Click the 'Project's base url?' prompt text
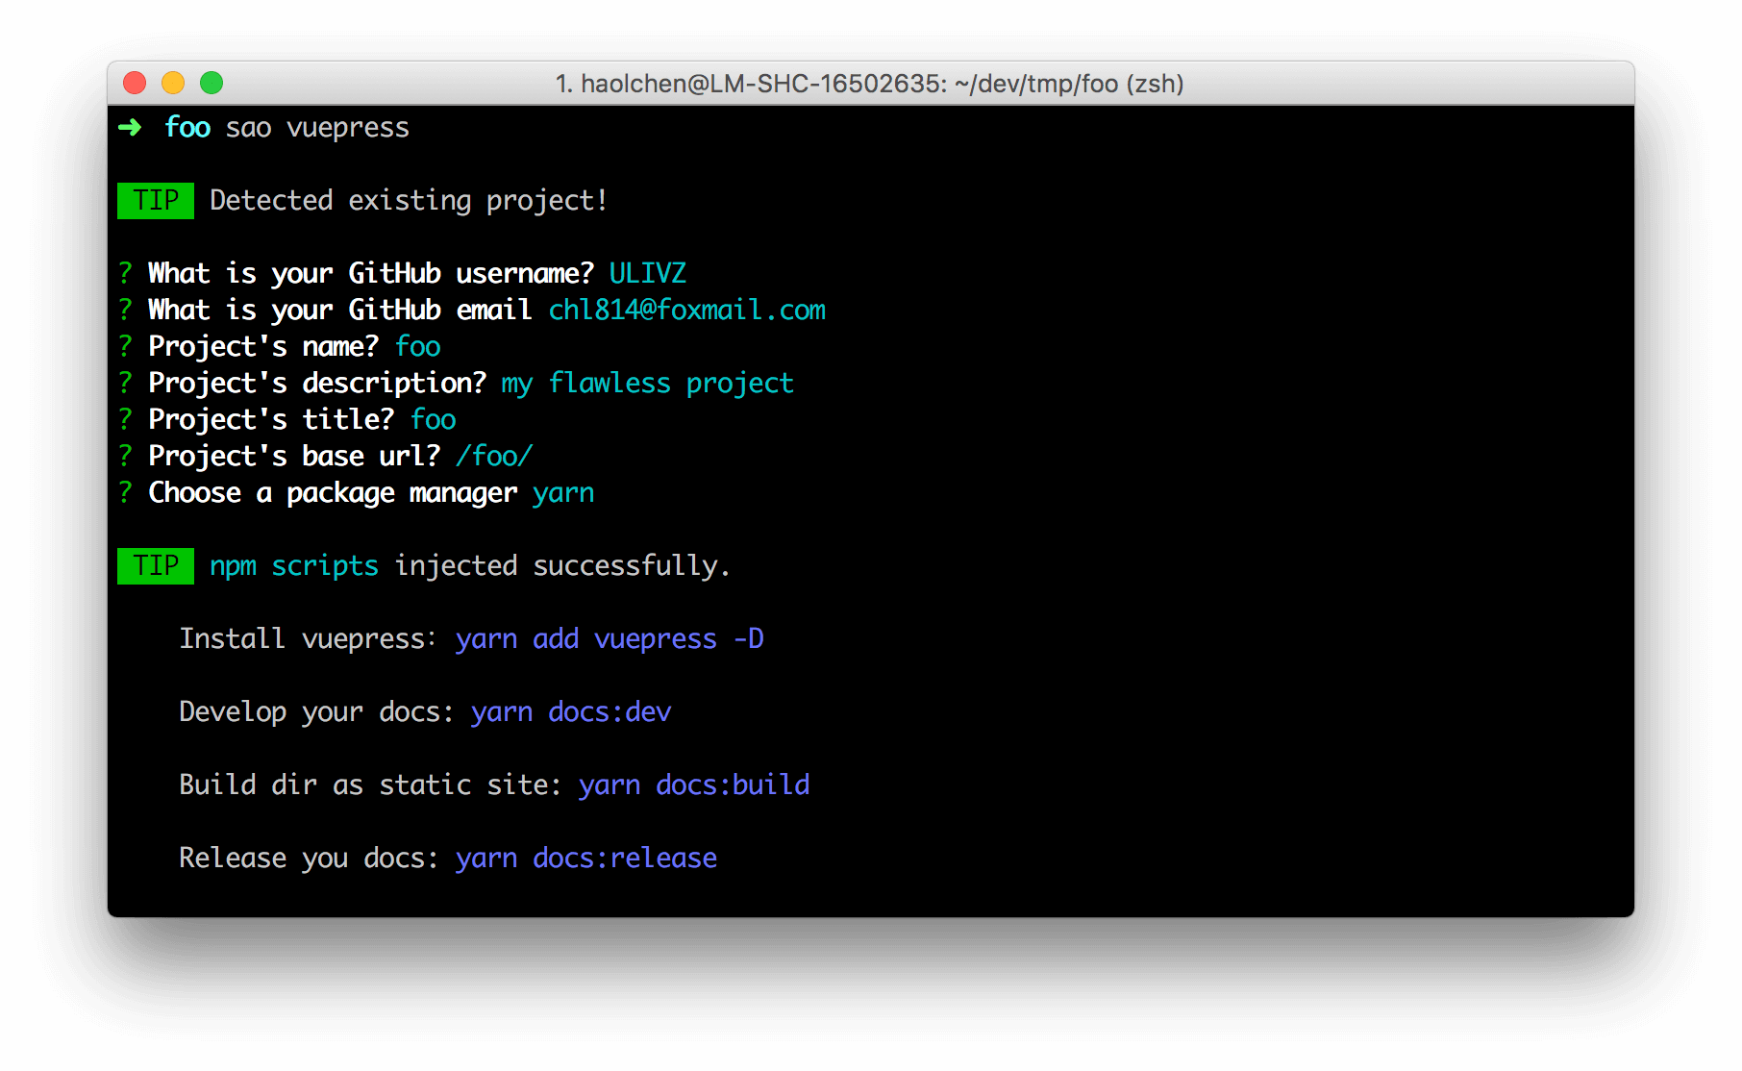 tap(294, 456)
